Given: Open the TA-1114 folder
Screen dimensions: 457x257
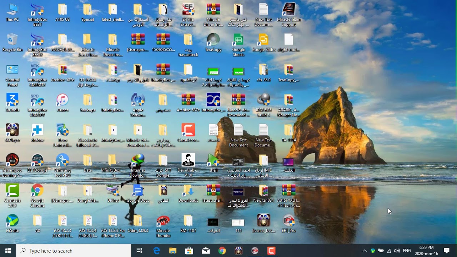Looking at the screenshot, I should pyautogui.click(x=288, y=133).
